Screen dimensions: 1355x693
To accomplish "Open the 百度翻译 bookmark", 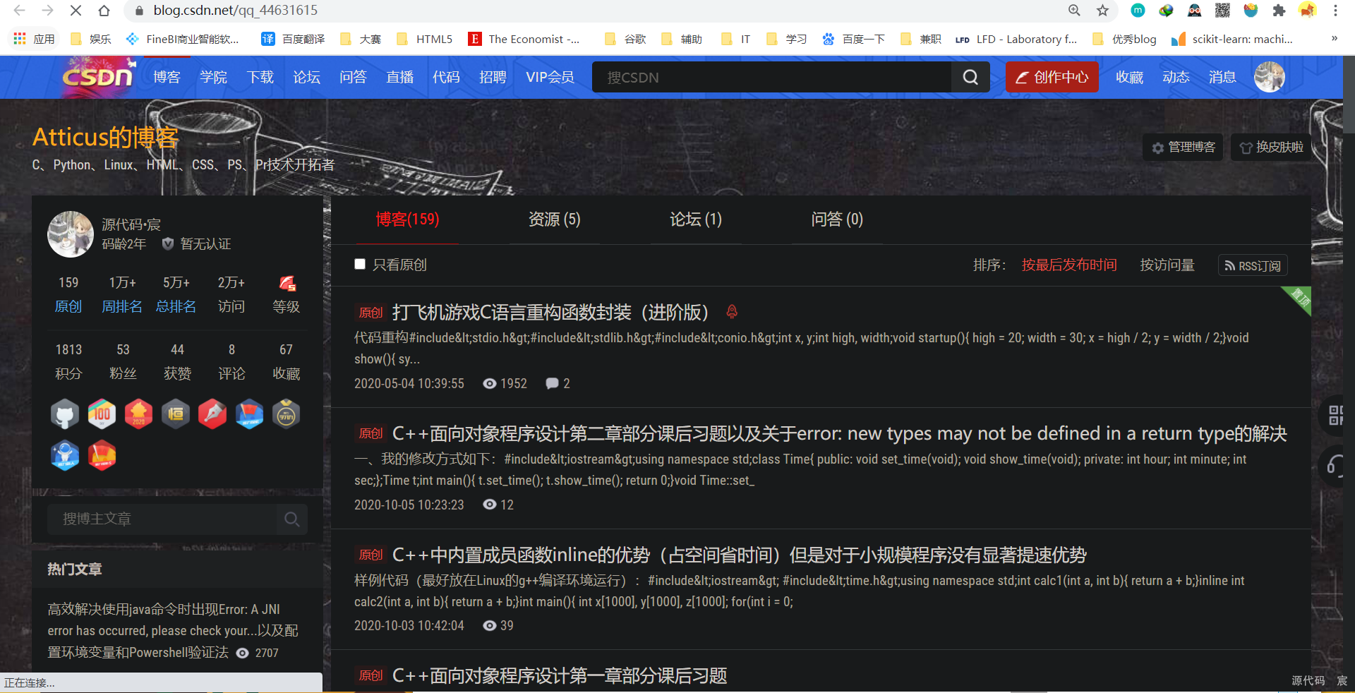I will pyautogui.click(x=294, y=39).
